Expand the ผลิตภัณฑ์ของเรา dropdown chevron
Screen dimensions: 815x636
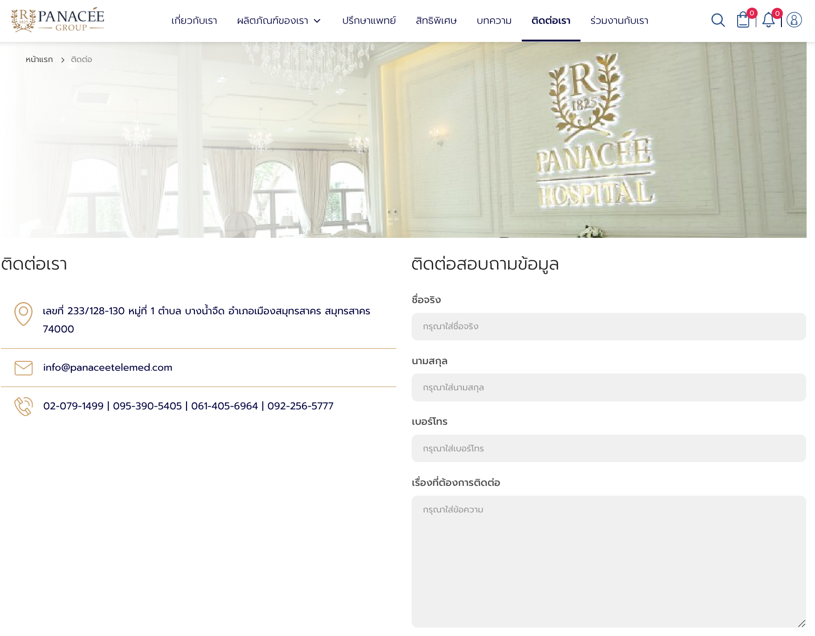click(317, 21)
